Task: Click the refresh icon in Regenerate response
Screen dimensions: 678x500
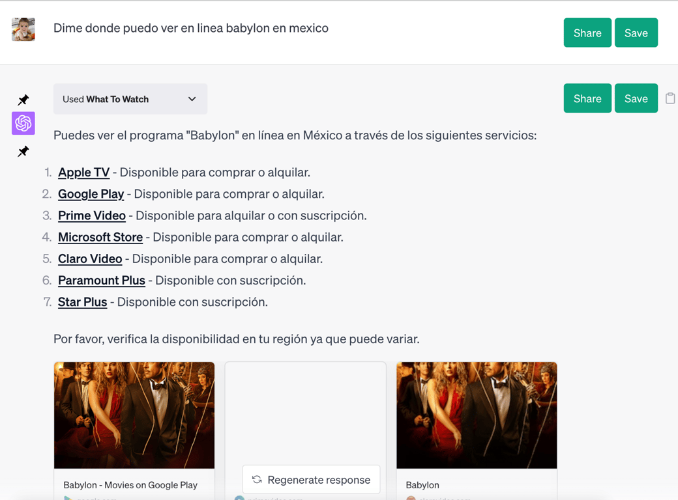Action: coord(257,479)
